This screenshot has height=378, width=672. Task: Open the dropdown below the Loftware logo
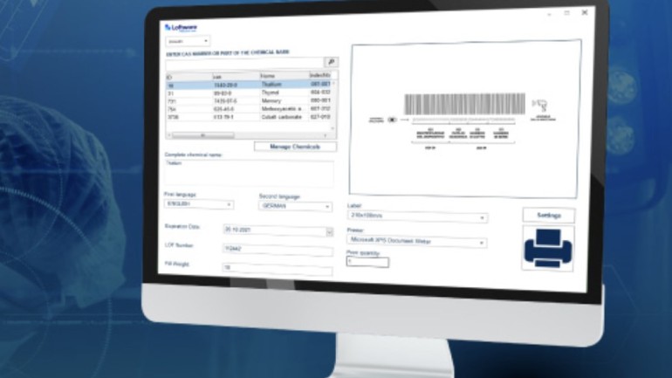(188, 41)
